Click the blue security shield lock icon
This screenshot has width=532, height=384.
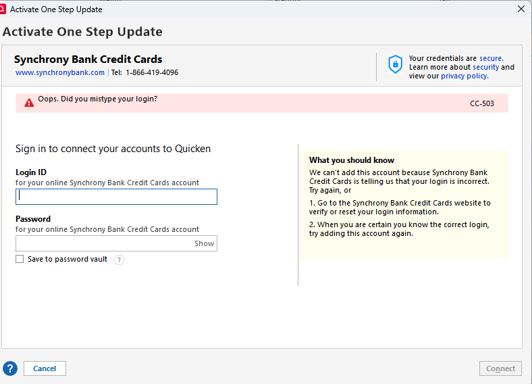[x=395, y=65]
